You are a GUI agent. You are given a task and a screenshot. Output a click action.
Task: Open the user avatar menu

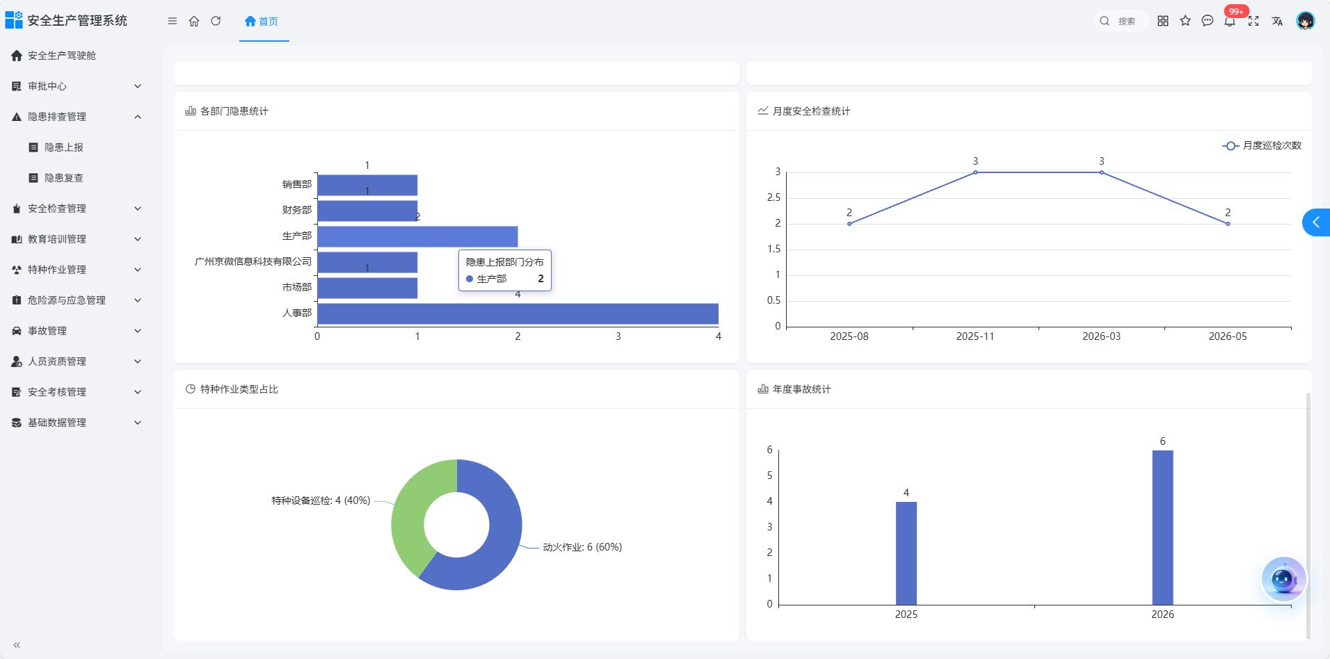click(1306, 21)
